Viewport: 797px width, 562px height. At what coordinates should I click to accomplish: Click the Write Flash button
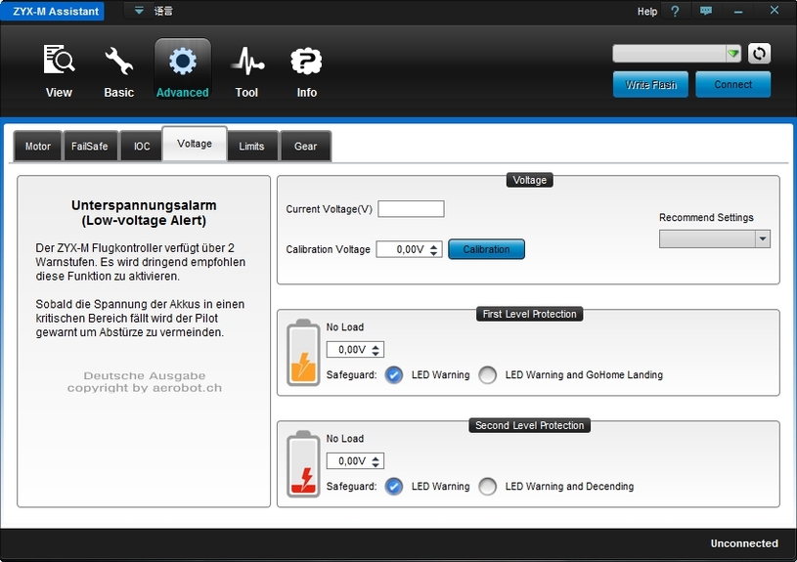pyautogui.click(x=650, y=85)
